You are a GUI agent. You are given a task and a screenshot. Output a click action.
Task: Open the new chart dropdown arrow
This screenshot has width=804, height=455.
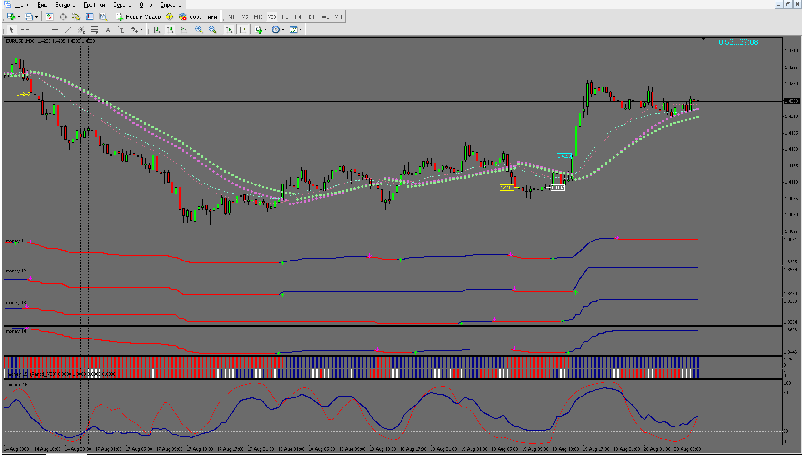(x=19, y=17)
